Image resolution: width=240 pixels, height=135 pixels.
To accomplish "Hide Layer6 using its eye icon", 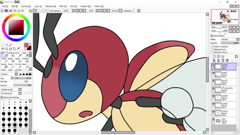I will tap(213, 96).
